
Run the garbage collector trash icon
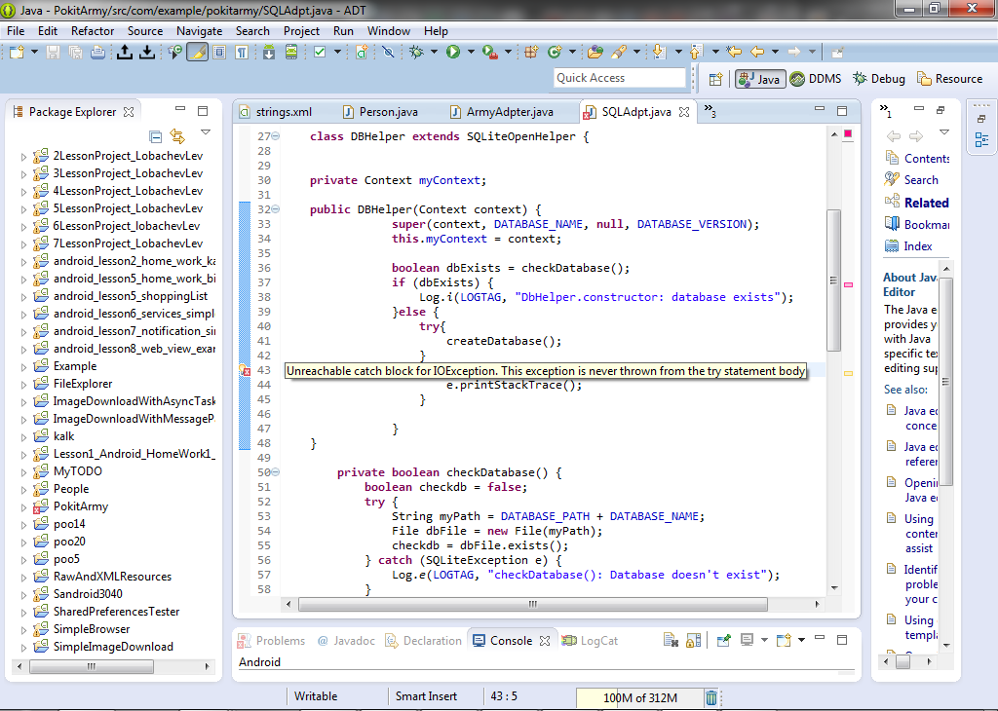[x=710, y=697]
